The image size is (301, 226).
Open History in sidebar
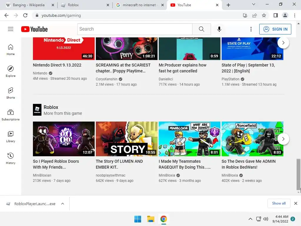click(x=11, y=158)
